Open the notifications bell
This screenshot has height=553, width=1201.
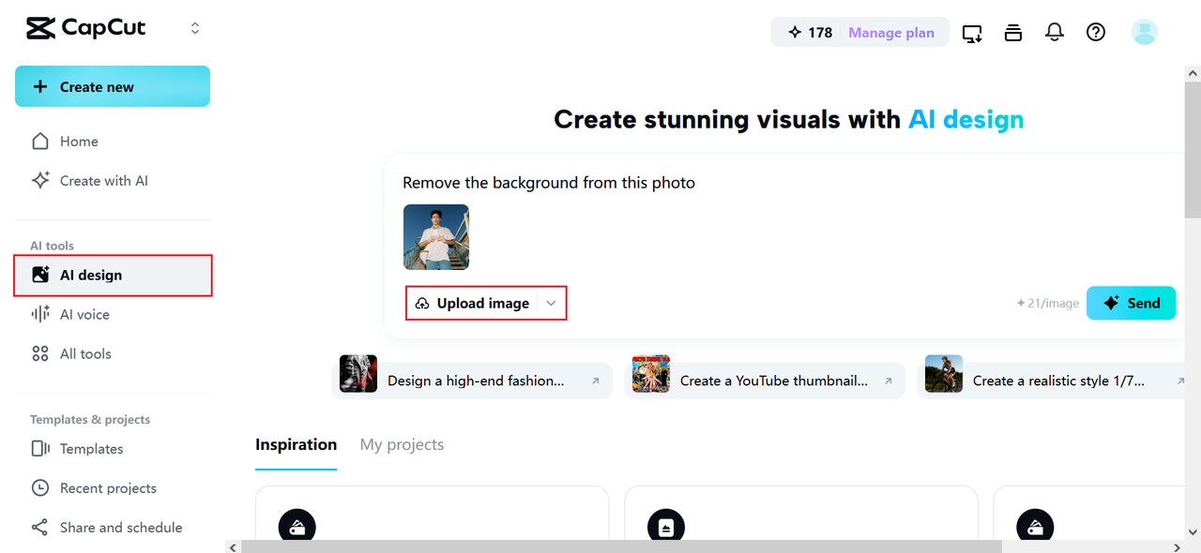pos(1055,33)
